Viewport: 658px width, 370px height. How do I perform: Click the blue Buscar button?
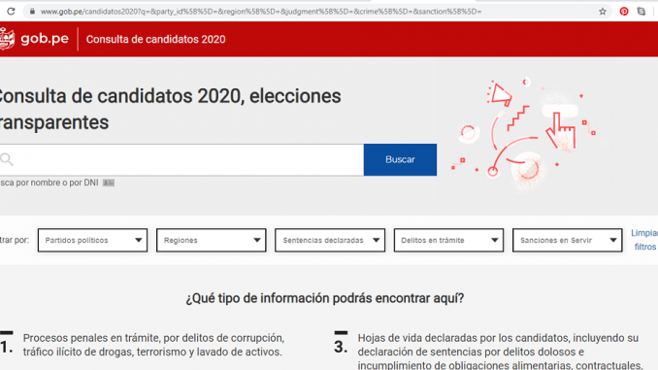tap(400, 159)
